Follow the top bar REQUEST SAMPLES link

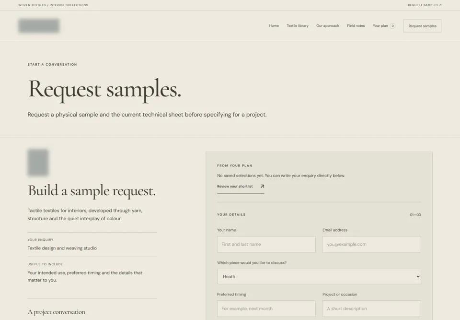click(x=425, y=5)
